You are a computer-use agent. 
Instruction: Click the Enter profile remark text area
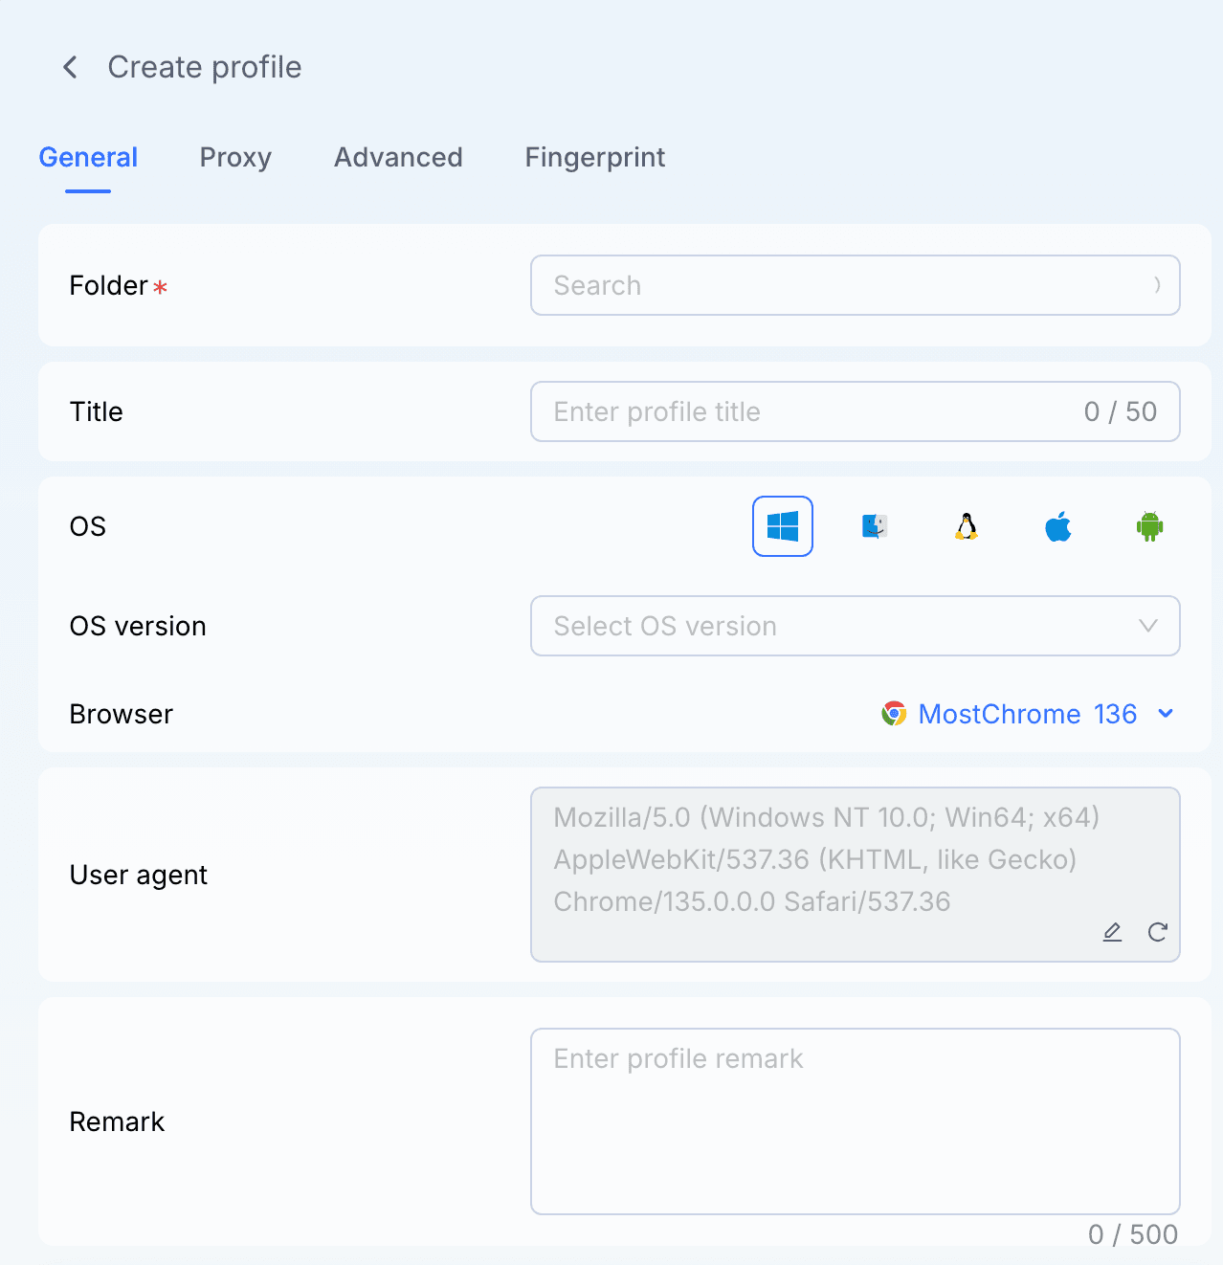point(855,1120)
